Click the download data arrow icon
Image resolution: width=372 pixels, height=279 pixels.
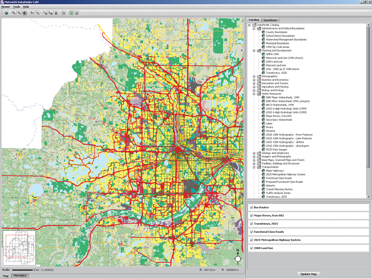coord(56,13)
